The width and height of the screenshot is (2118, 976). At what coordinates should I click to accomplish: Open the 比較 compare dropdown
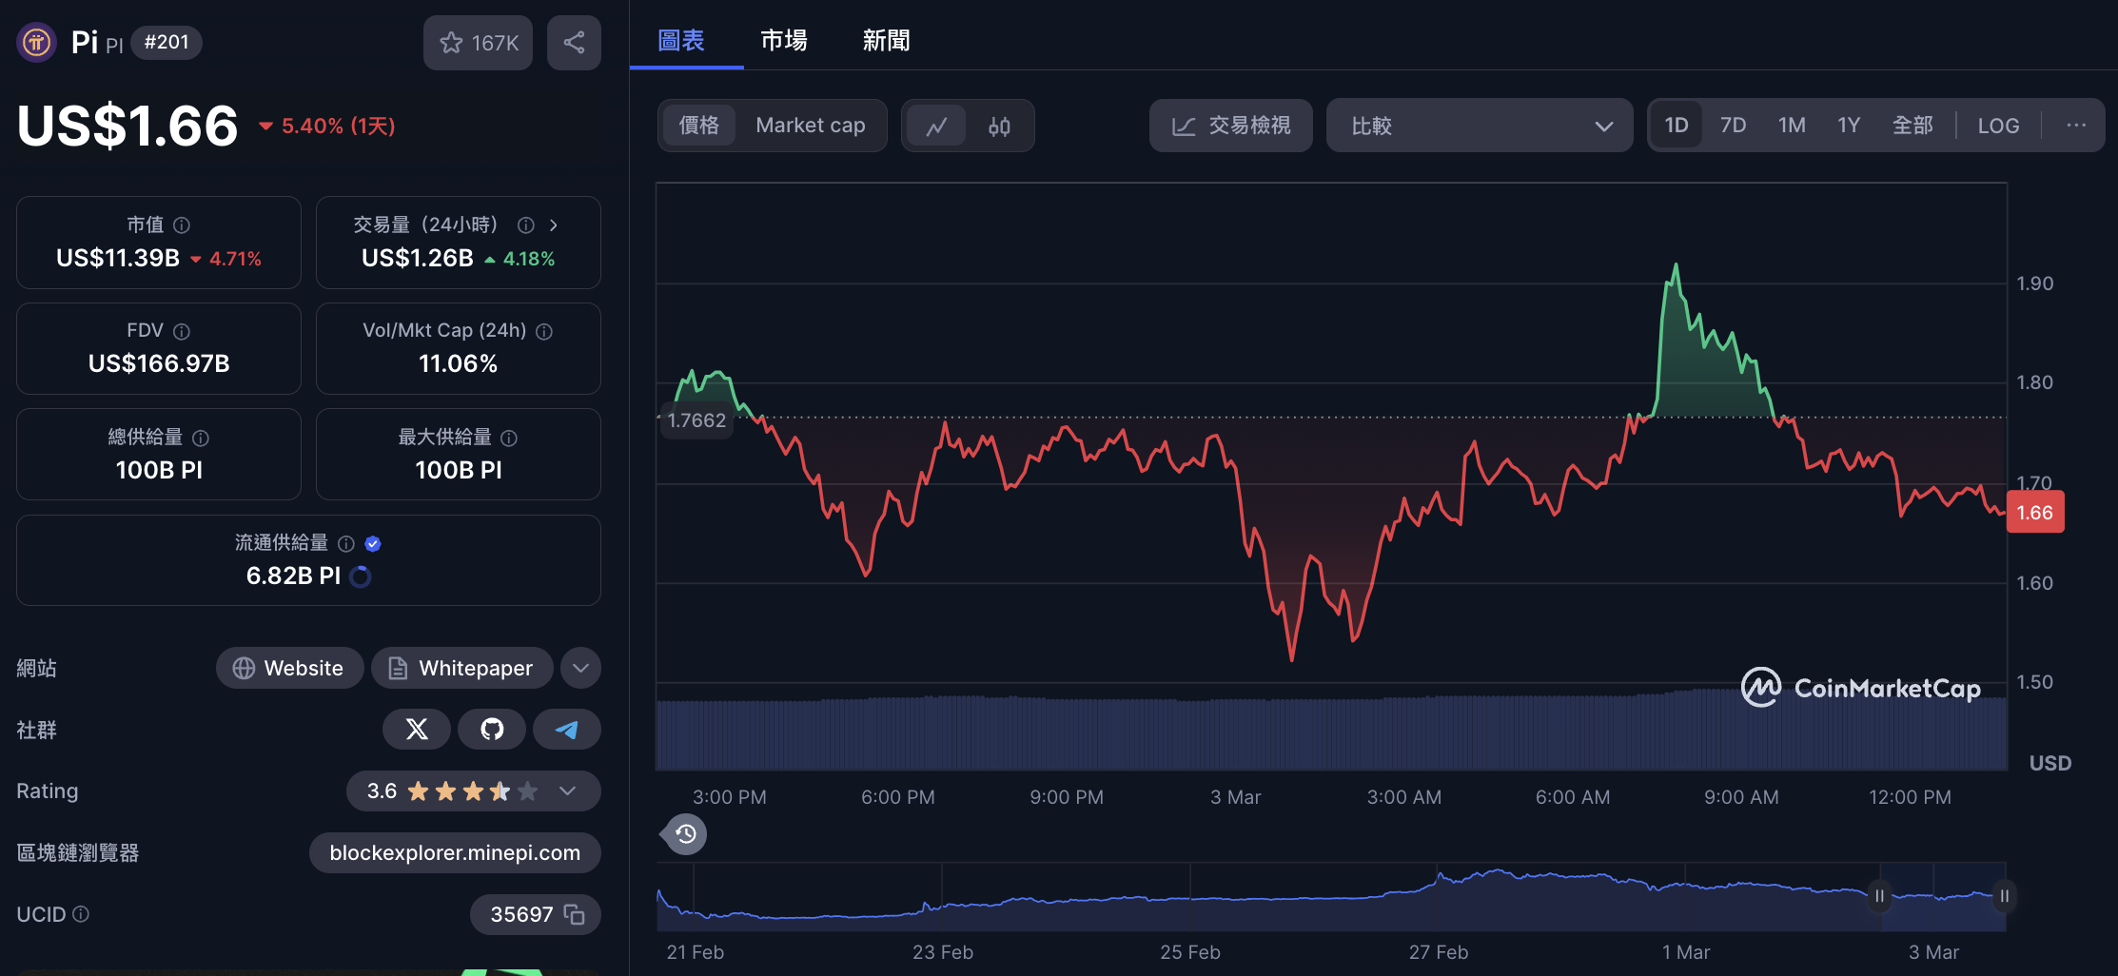pyautogui.click(x=1479, y=126)
